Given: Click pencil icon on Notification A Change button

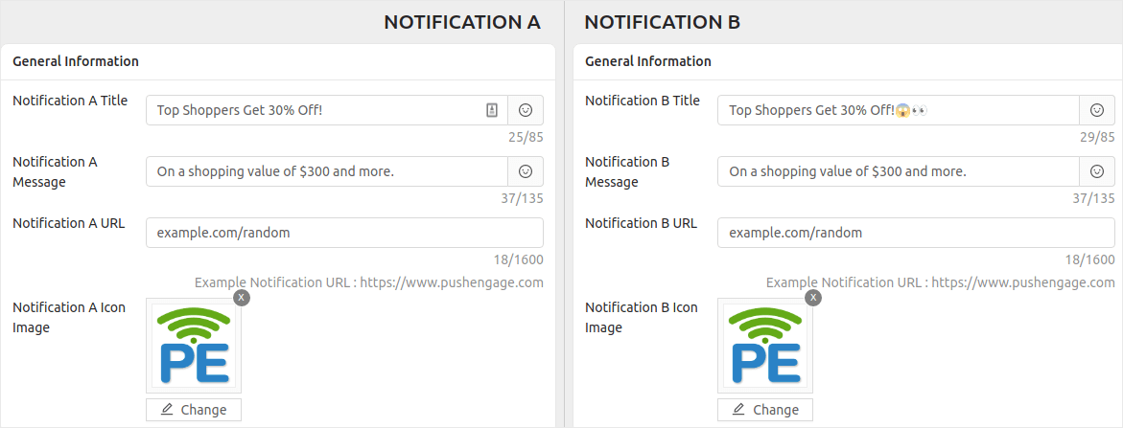Looking at the screenshot, I should point(167,410).
